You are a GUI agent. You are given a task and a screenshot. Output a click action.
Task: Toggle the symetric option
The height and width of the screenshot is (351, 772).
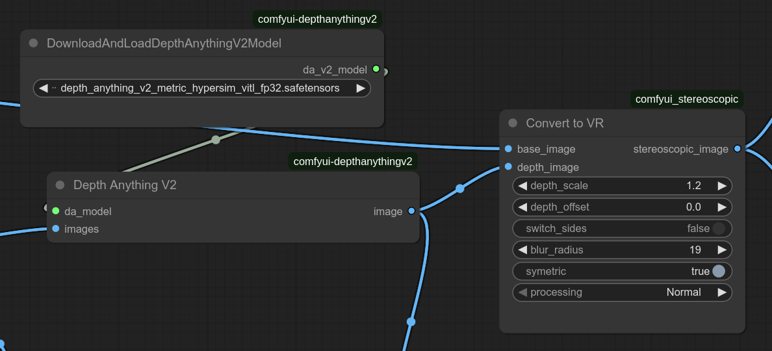(x=718, y=271)
